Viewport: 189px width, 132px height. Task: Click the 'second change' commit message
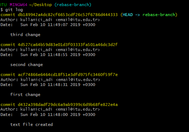(26, 65)
